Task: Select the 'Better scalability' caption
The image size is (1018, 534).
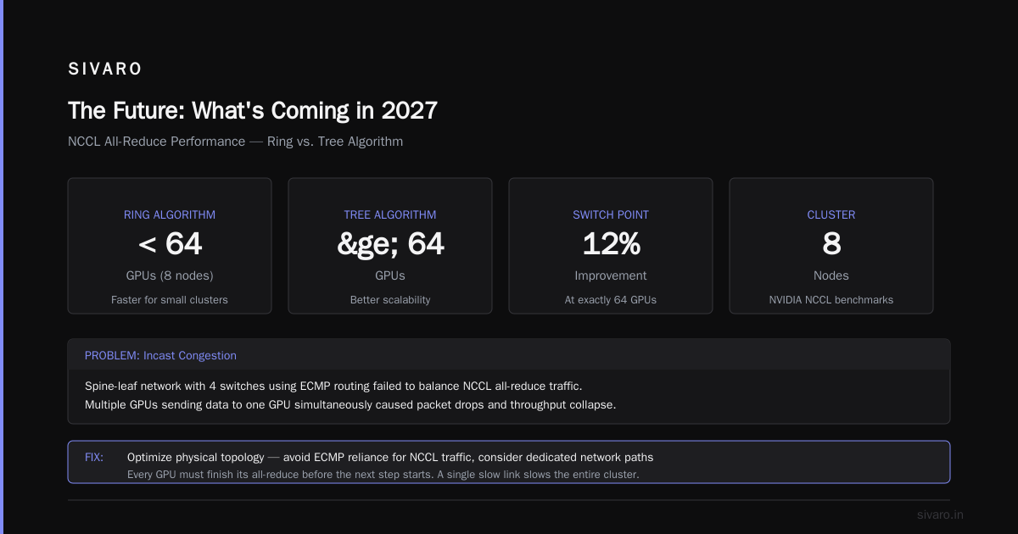Action: pyautogui.click(x=390, y=299)
